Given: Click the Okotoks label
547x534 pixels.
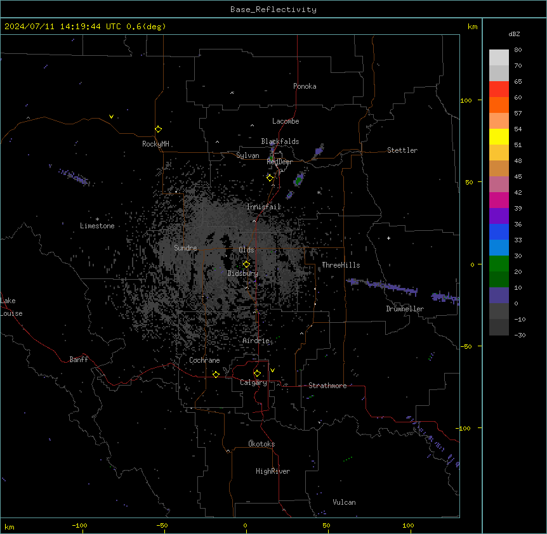Looking at the screenshot, I should [x=261, y=444].
